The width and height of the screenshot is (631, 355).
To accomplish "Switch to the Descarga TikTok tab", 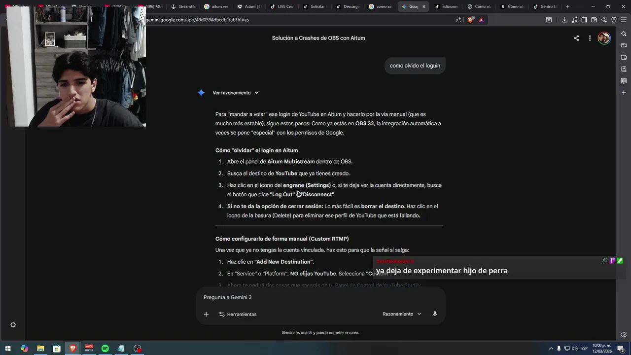I will [349, 6].
